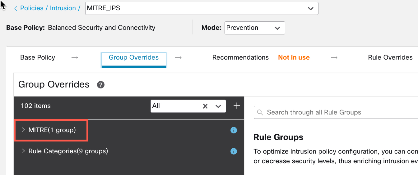Click the help icon beside Group Overrides
This screenshot has width=418, height=175.
coord(100,85)
